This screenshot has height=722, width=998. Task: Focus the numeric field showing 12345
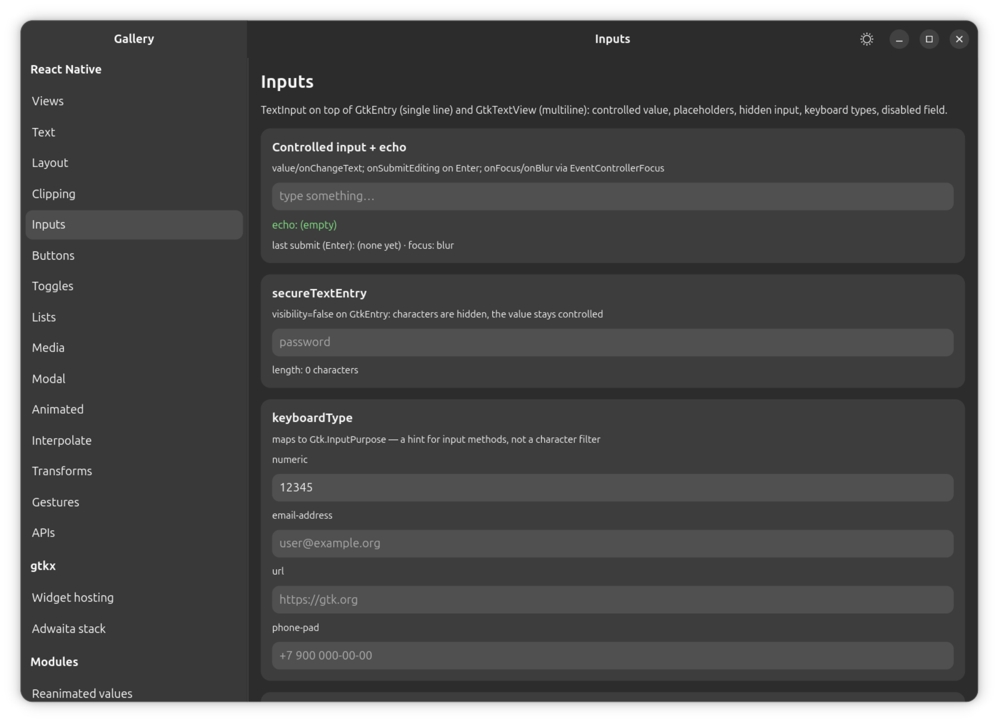(613, 488)
